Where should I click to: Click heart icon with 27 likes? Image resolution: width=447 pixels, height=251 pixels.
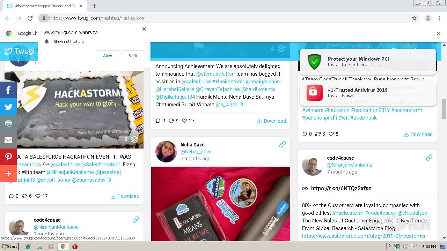(184, 121)
